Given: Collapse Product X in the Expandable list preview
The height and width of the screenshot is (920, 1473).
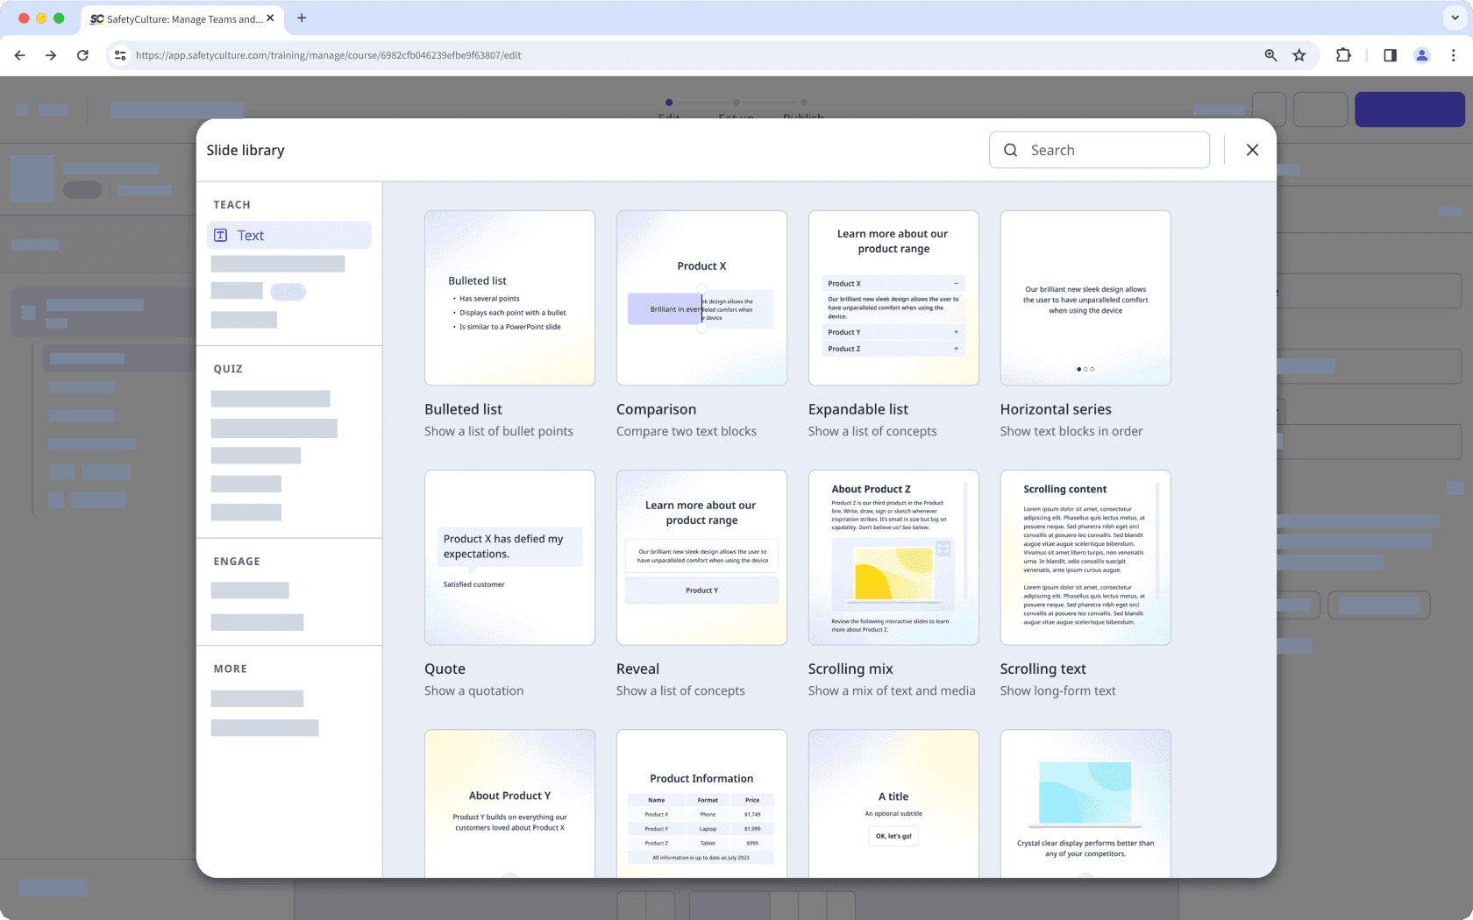Looking at the screenshot, I should (957, 283).
